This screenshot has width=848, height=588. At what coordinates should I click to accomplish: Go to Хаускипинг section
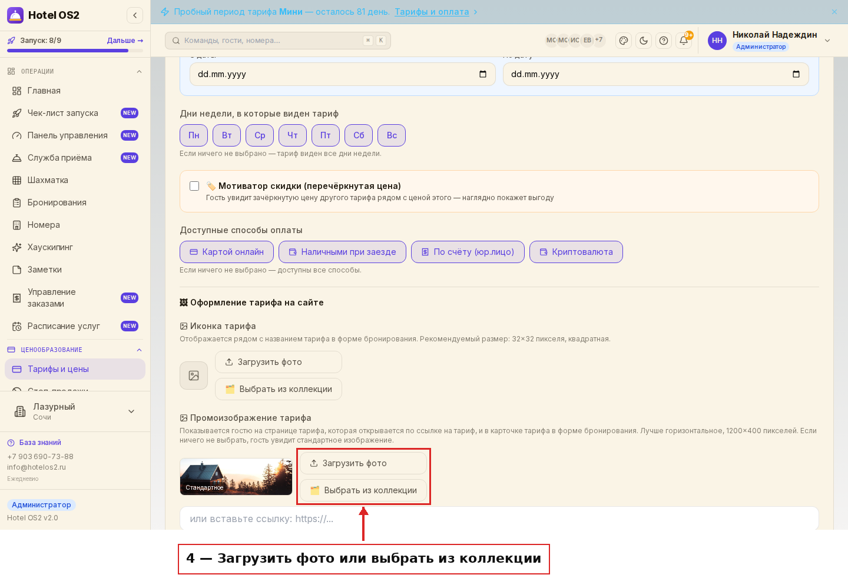(x=75, y=247)
